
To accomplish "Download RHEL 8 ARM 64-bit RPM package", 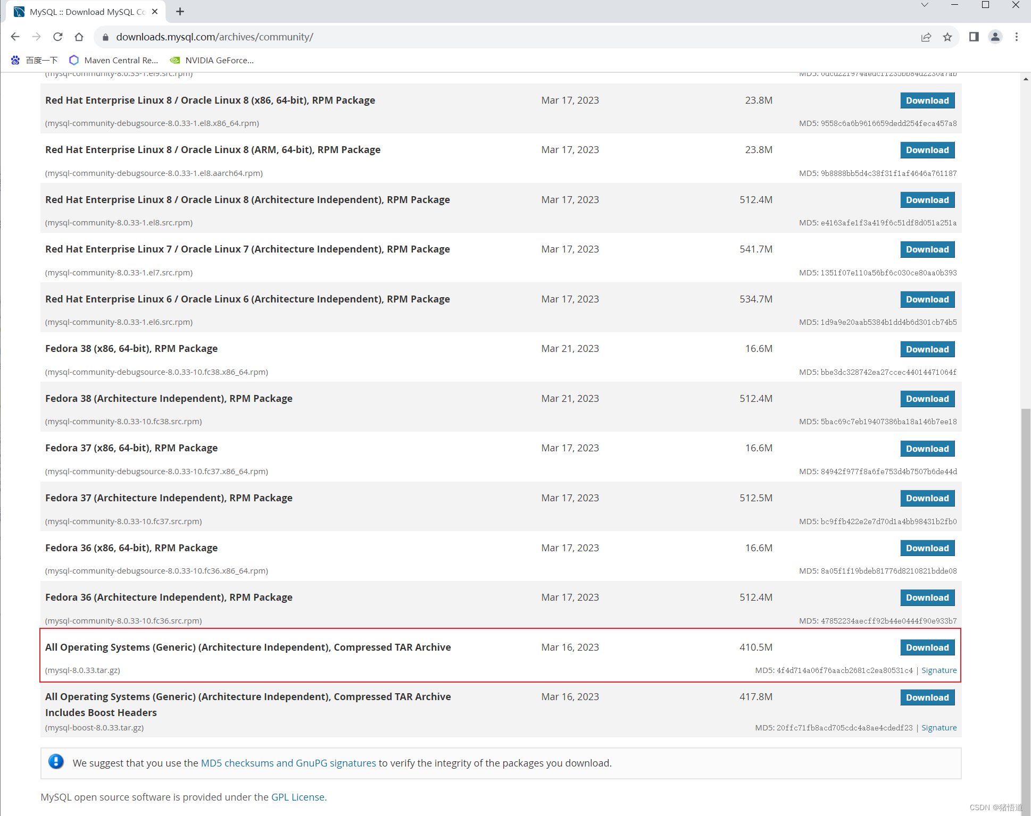I will click(x=927, y=150).
